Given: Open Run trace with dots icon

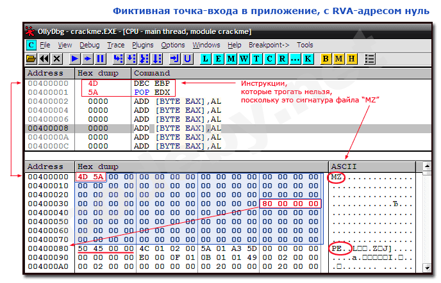Looking at the screenshot, I should coord(295,59).
